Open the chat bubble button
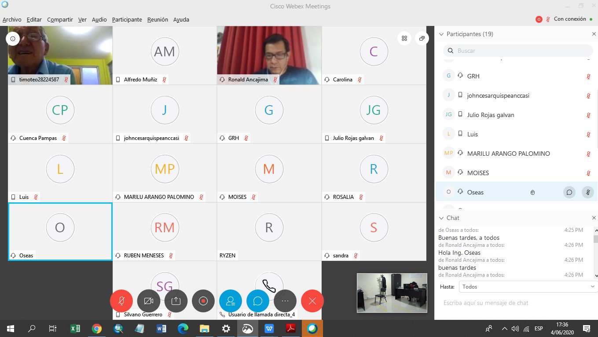 pyautogui.click(x=257, y=301)
